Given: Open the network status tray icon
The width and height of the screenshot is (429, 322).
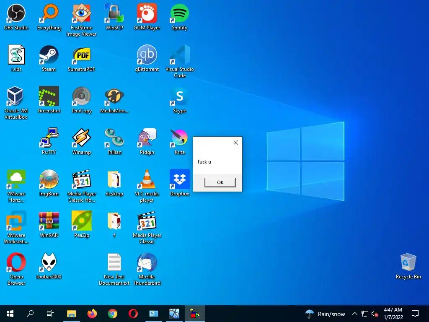Looking at the screenshot, I should coord(365,314).
